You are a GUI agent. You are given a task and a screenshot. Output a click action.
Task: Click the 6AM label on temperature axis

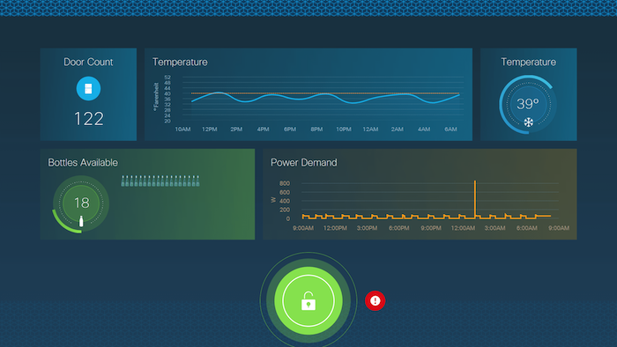(x=450, y=129)
